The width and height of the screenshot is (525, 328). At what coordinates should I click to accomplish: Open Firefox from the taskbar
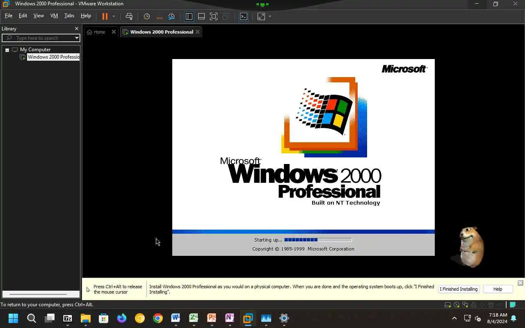(122, 318)
